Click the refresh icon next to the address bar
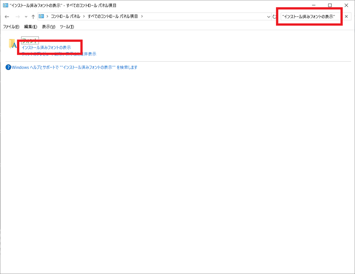This screenshot has height=274, width=355. 275,16
